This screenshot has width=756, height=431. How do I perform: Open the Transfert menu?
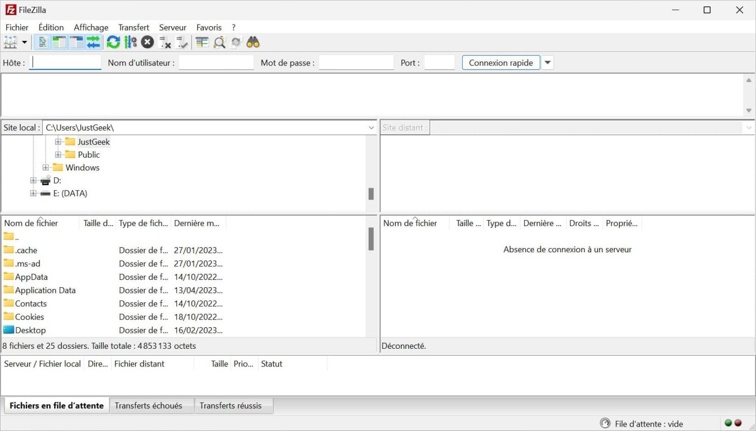pos(133,28)
